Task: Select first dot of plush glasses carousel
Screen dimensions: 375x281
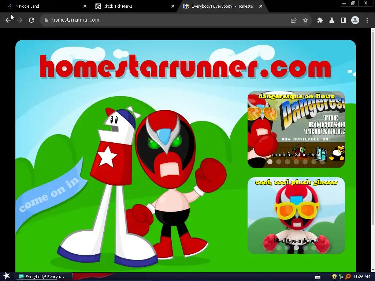Action: [x=279, y=248]
